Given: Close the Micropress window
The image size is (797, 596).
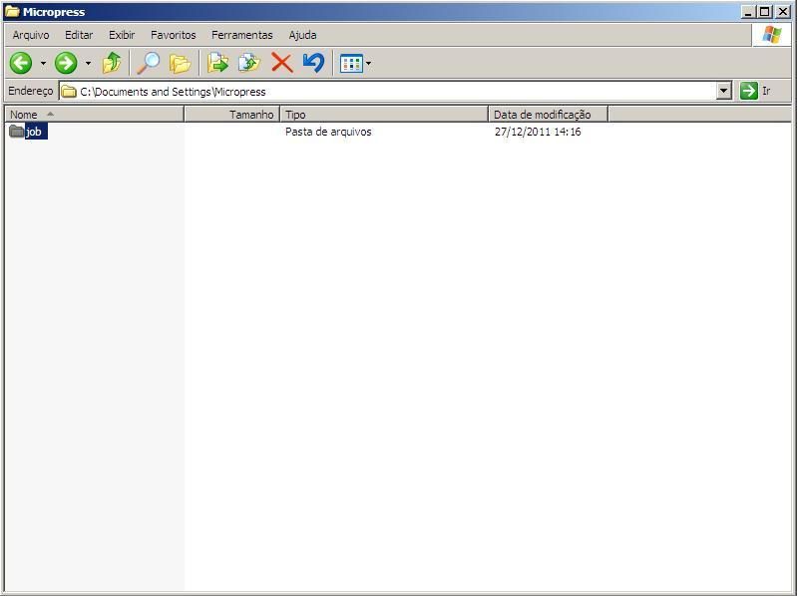Looking at the screenshot, I should tap(783, 12).
